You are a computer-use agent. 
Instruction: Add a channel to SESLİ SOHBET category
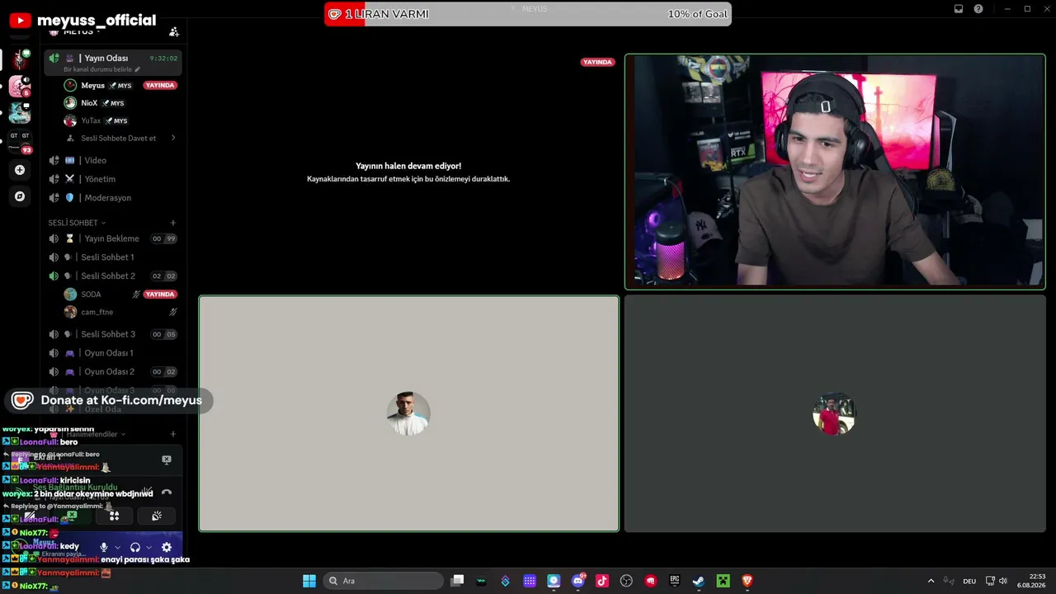pos(173,223)
